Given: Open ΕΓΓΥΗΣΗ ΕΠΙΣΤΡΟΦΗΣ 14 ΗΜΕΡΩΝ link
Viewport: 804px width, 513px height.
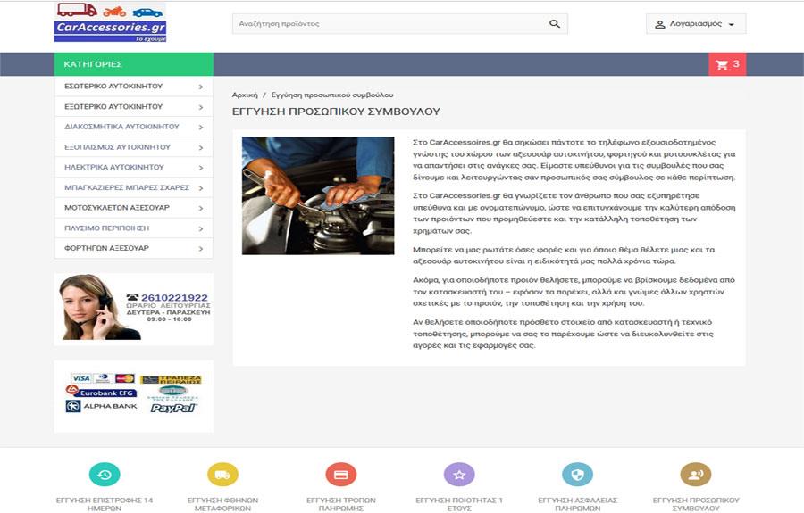Looking at the screenshot, I should pos(105,504).
